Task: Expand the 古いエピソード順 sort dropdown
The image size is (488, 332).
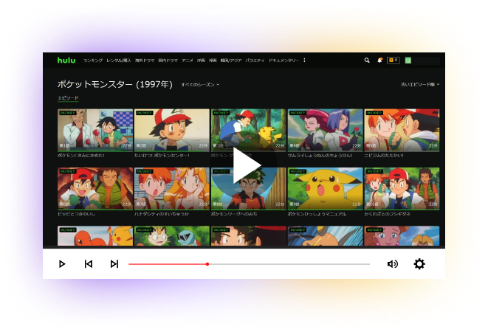Action: [420, 84]
